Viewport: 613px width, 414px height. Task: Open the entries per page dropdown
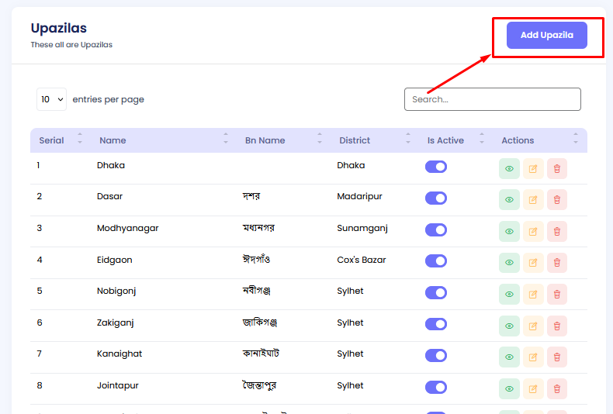coord(51,99)
